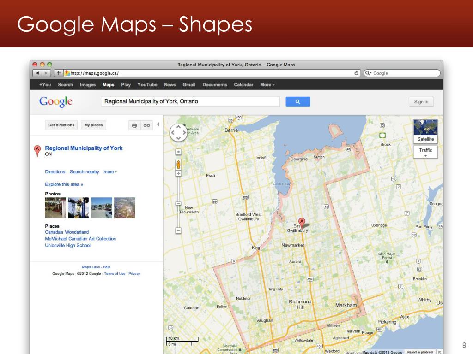The image size is (473, 354).
Task: Click Explore this area link
Action: point(64,184)
